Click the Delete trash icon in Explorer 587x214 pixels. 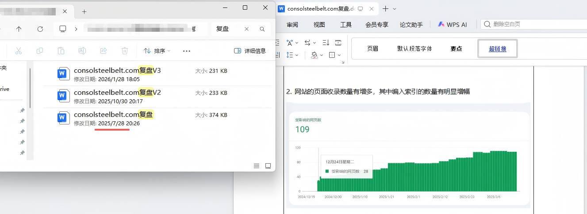[x=125, y=51]
